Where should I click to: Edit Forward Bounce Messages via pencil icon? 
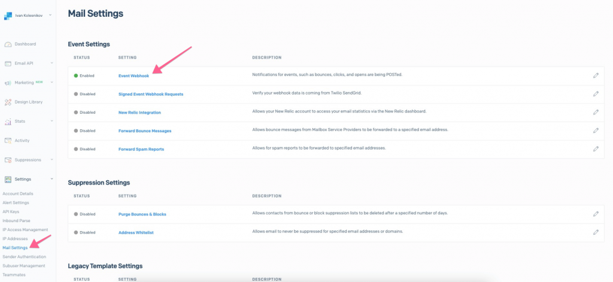coord(596,131)
